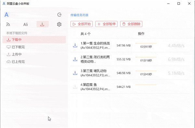This screenshot has height=128, width=195.
Task: Click download icon for 第二集 爬行类和两栖类动物
Action: 75,59
